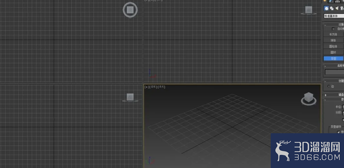The image size is (344, 168).
Task: Click the ViewCube in the left viewport
Action: (130, 97)
